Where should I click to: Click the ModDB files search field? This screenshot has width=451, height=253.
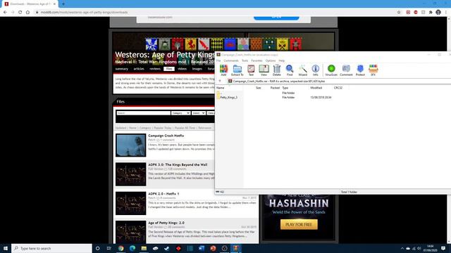coord(143,113)
